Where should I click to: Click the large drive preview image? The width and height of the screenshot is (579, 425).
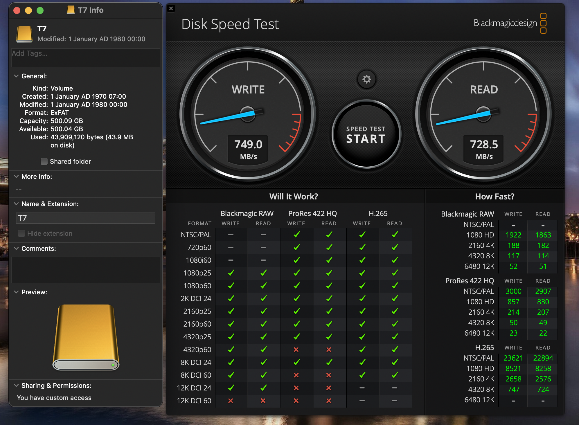point(86,337)
